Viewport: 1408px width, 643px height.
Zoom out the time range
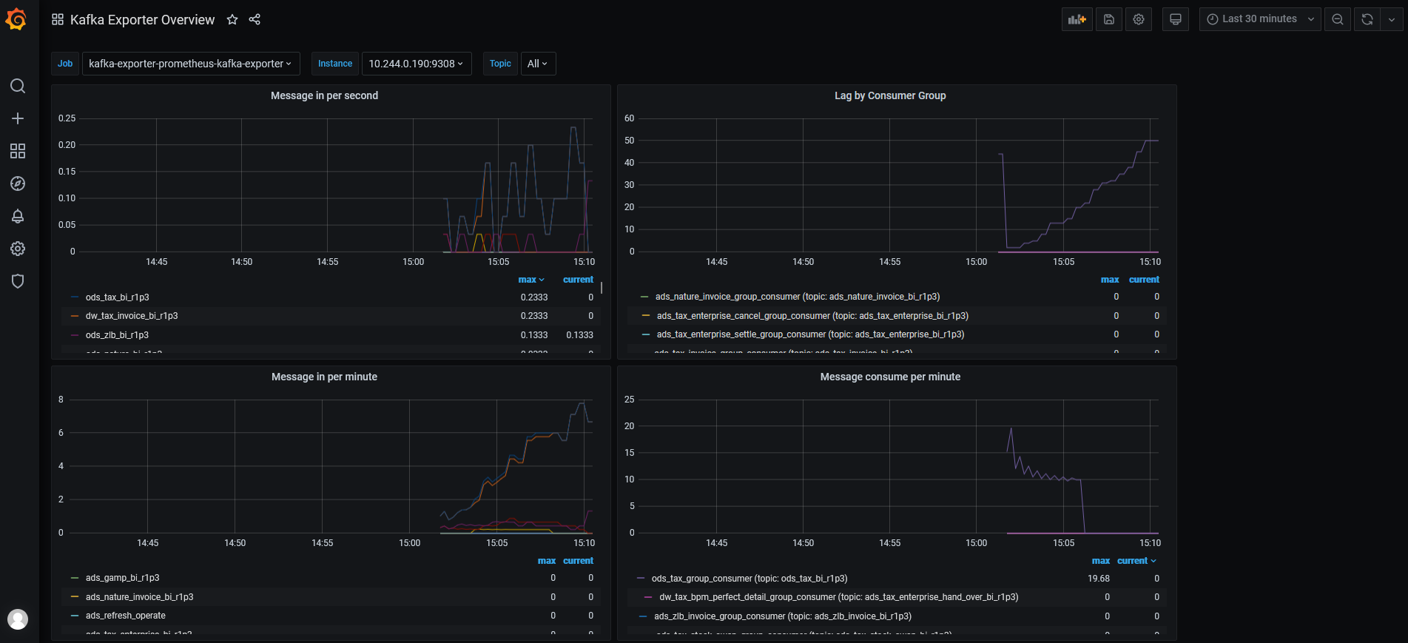click(1338, 19)
